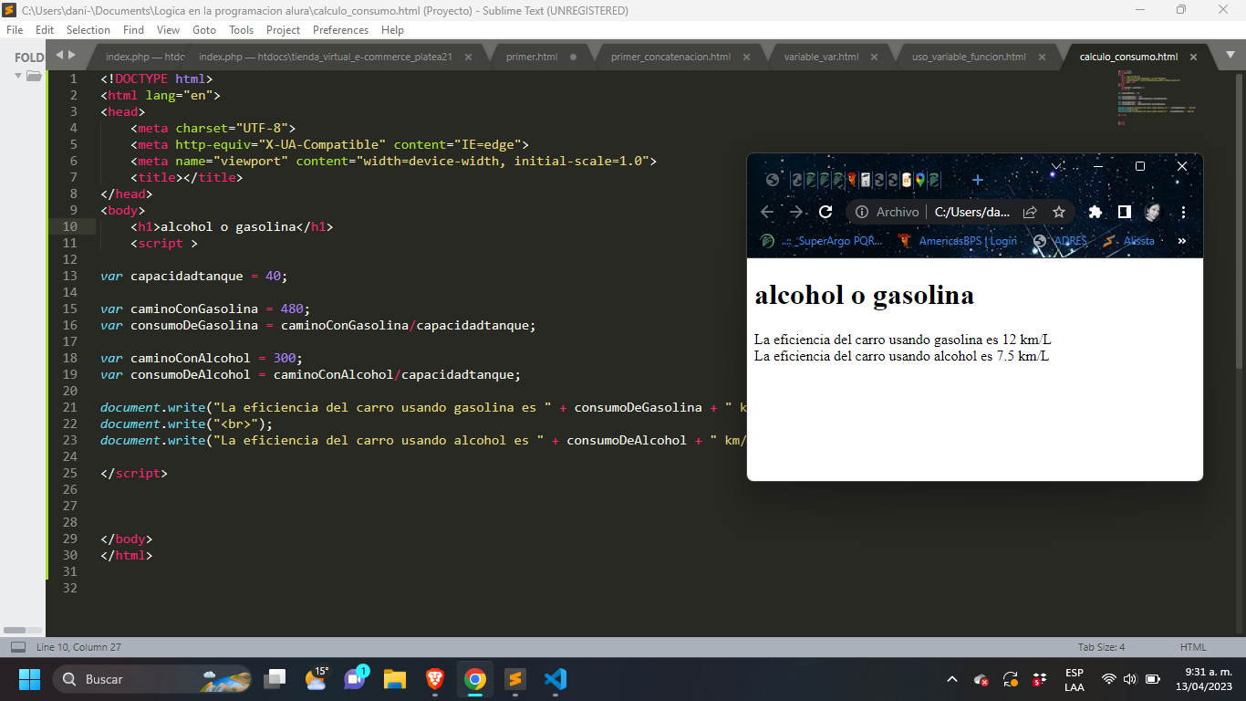Show hidden system tray icons
The image size is (1246, 701).
[952, 679]
